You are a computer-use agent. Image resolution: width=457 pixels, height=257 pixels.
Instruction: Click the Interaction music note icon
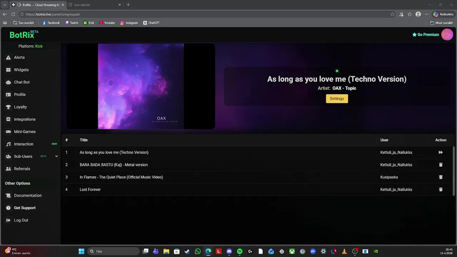coord(8,144)
